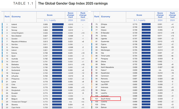Click the El Salvador row name
179x109 pixels.
click(105, 33)
